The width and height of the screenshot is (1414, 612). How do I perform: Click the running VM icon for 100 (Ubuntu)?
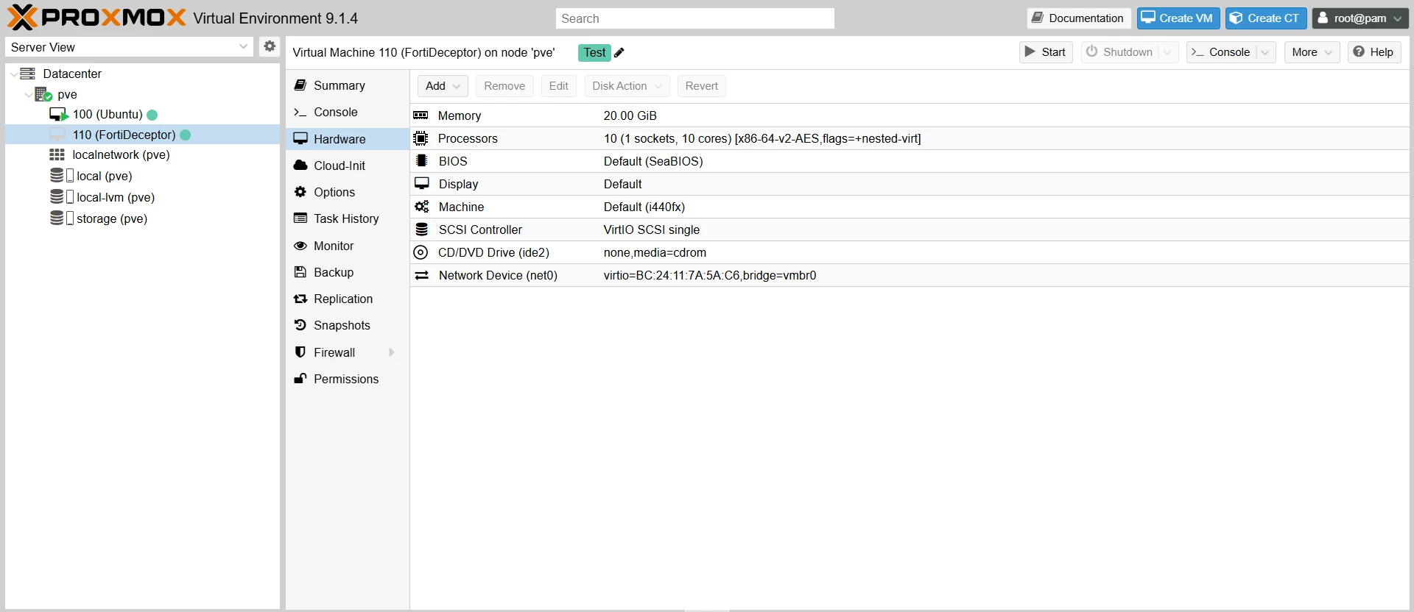pyautogui.click(x=58, y=114)
